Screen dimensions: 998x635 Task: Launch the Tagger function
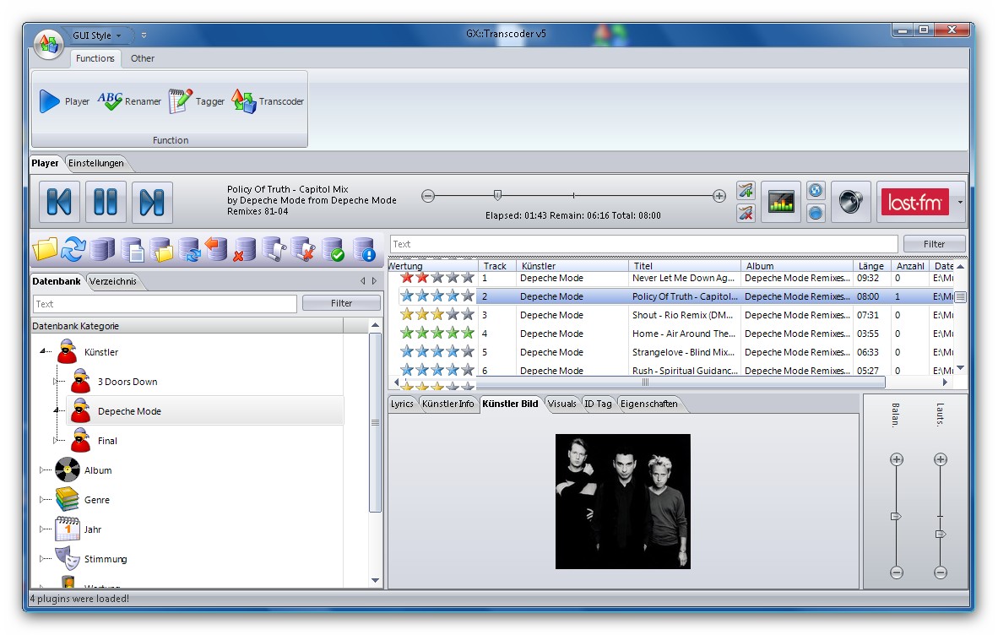pyautogui.click(x=196, y=101)
